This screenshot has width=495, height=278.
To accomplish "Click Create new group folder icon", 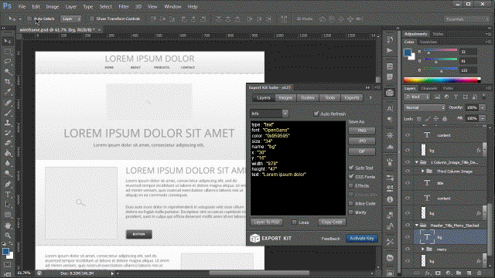I will point(459,273).
